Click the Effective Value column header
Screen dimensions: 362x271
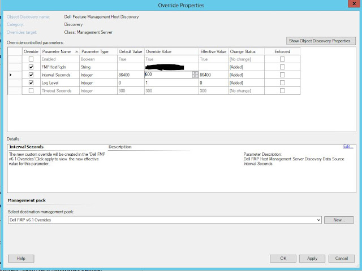[214, 51]
